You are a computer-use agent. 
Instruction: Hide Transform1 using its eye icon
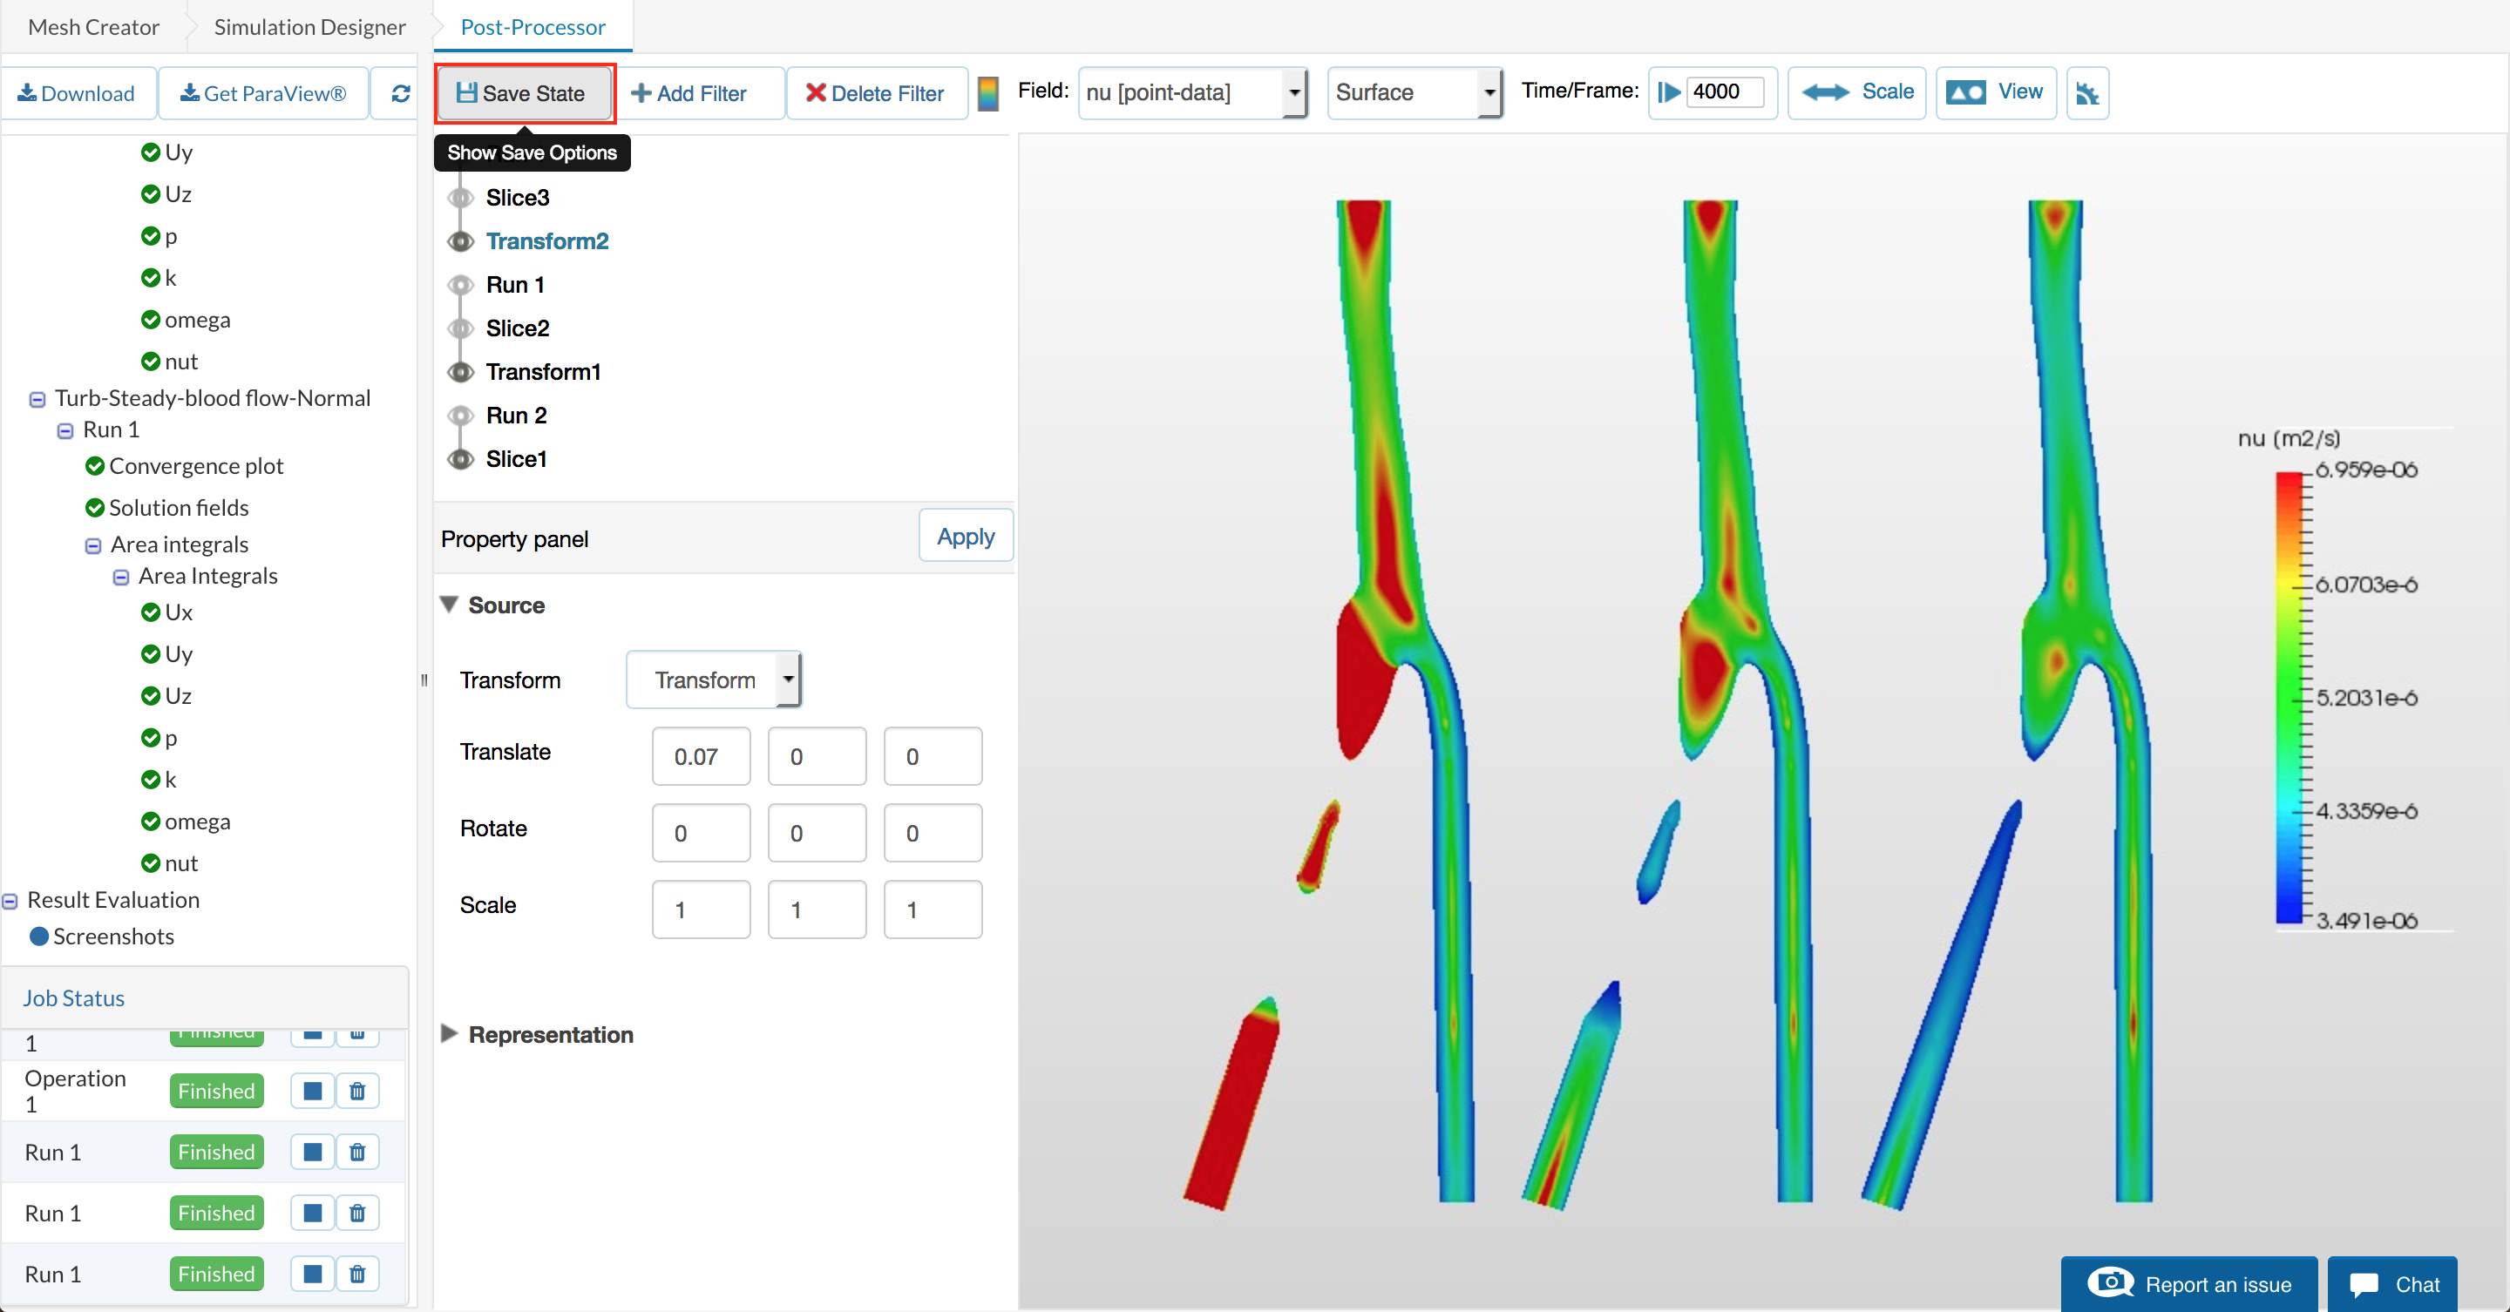(x=460, y=372)
